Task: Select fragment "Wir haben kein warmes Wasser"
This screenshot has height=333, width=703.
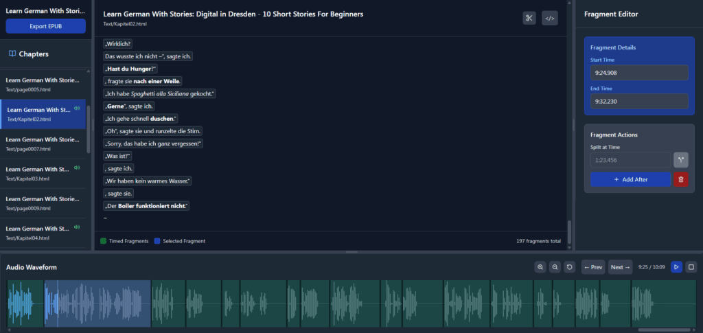Action: pyautogui.click(x=148, y=181)
